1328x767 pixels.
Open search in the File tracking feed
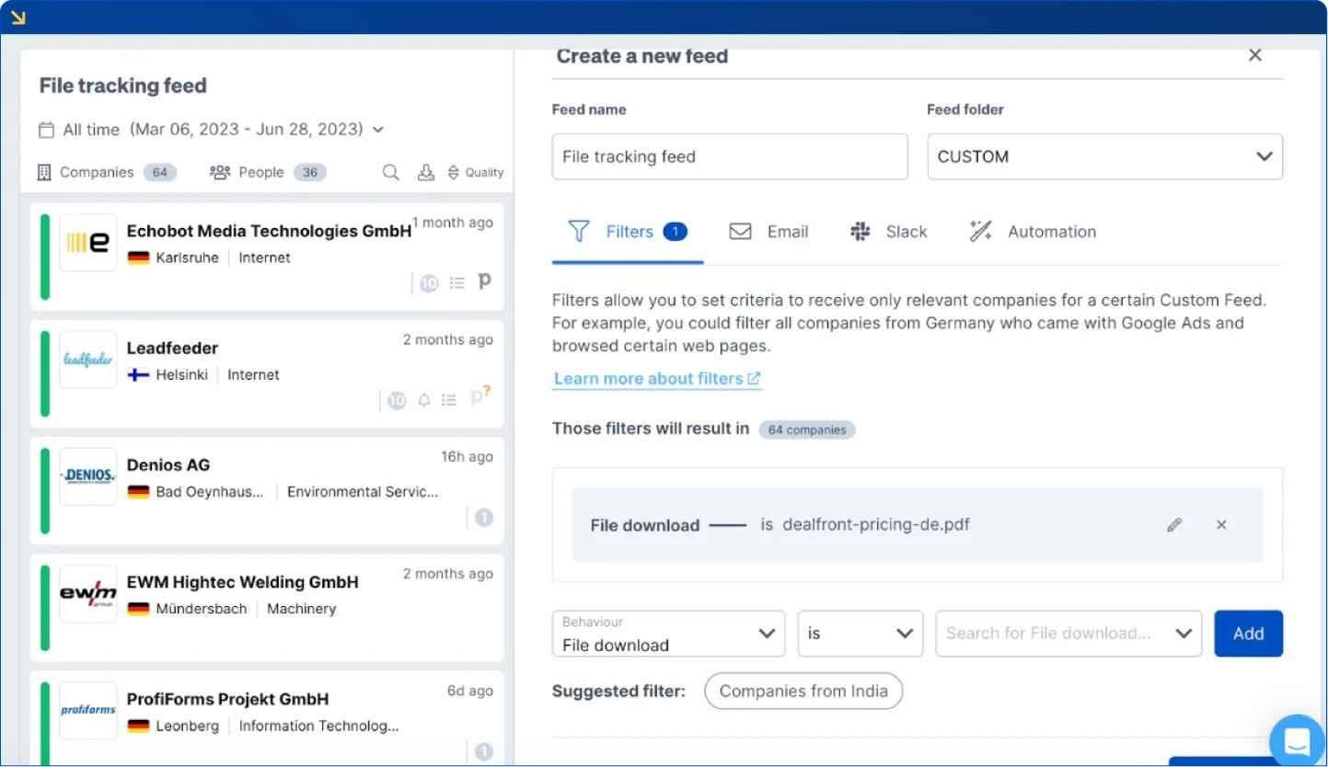(x=390, y=172)
